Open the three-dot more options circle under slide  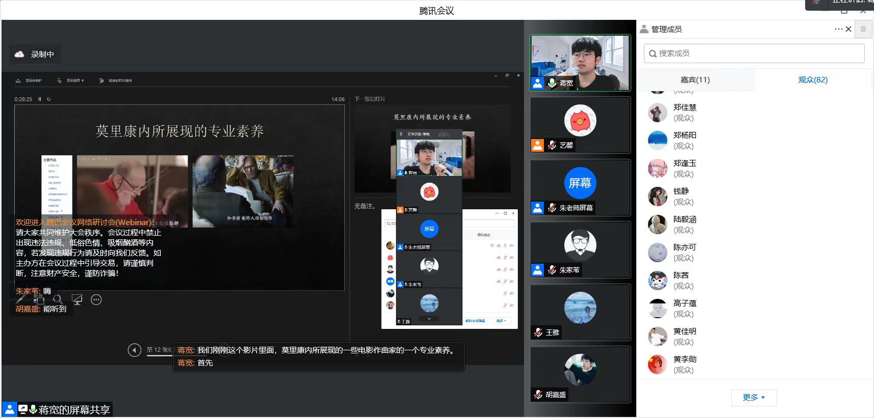96,300
